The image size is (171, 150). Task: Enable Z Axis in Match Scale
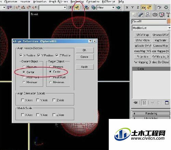click(x=54, y=115)
